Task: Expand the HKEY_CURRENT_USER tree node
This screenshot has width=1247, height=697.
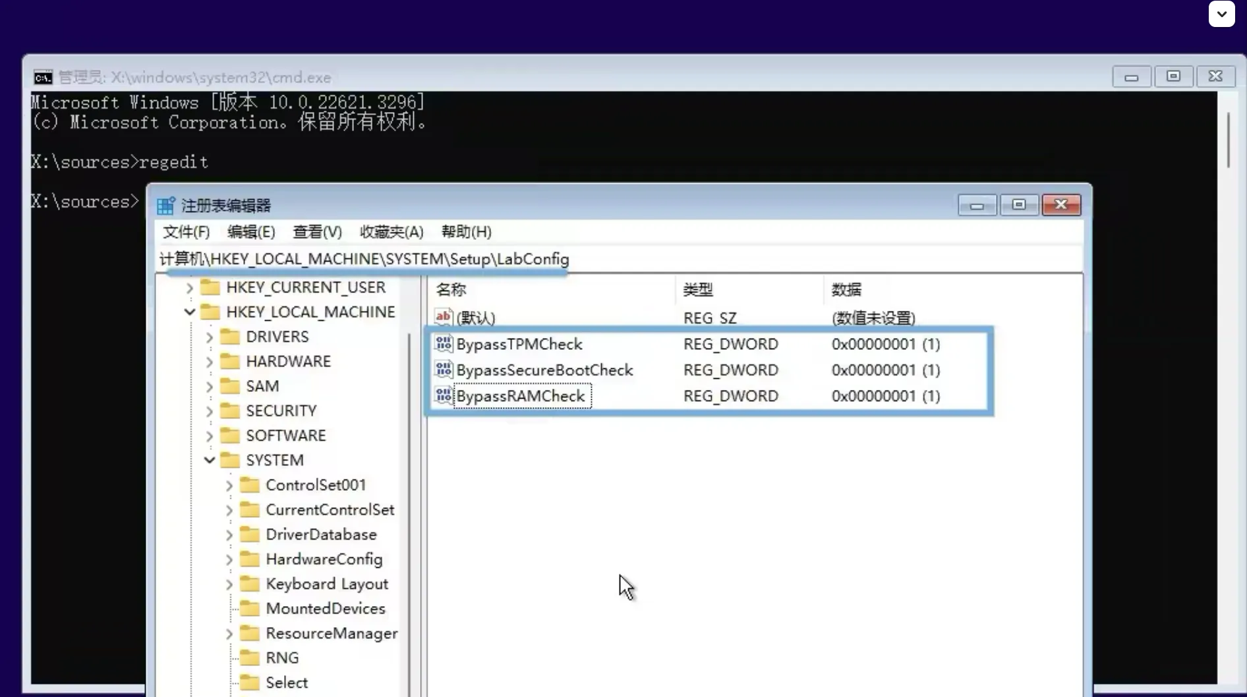Action: 189,288
